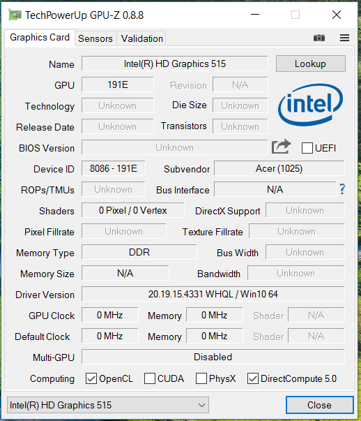Click the Device ID field 8086 - 191E

point(114,169)
